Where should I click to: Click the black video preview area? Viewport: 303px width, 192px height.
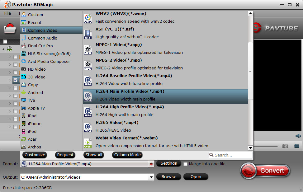[x=277, y=85]
